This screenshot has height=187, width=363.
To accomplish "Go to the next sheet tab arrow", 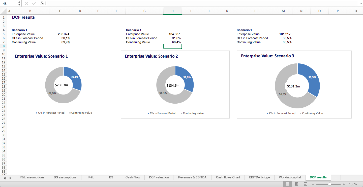I will [x=10, y=178].
